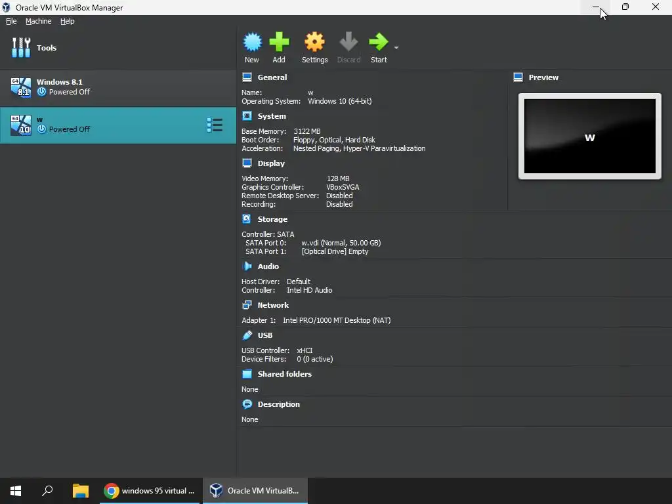Click the Windows 10 OS icon of w

[x=20, y=125]
